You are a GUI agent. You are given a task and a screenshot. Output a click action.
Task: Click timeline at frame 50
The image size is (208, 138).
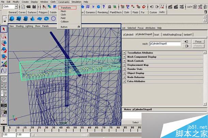click(x=75, y=128)
